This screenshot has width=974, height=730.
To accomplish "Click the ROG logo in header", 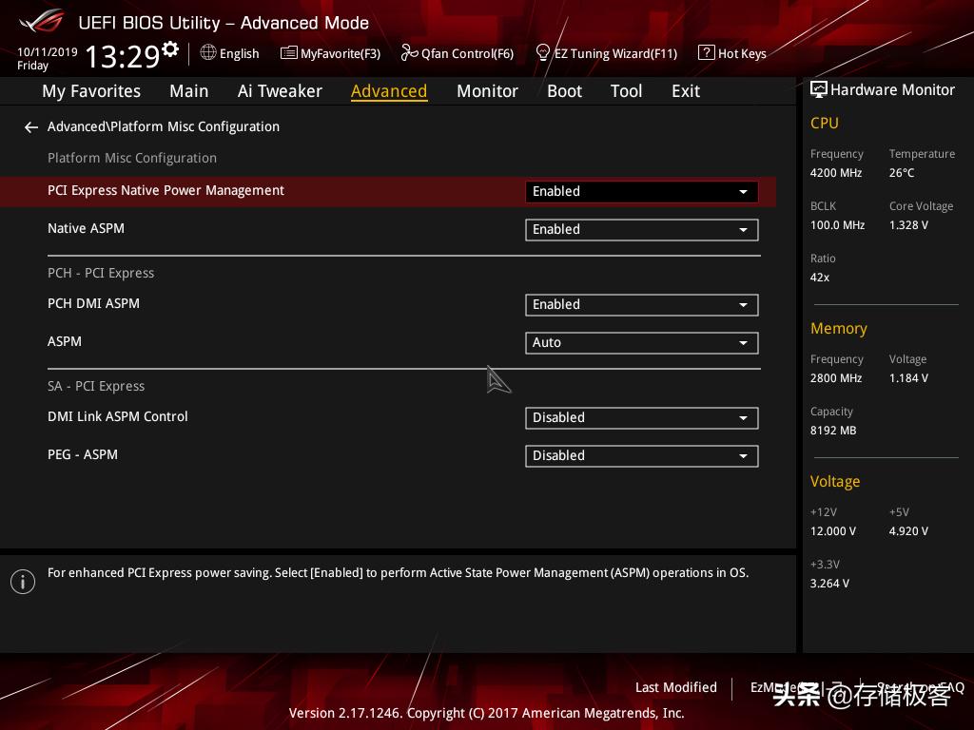I will 42,22.
